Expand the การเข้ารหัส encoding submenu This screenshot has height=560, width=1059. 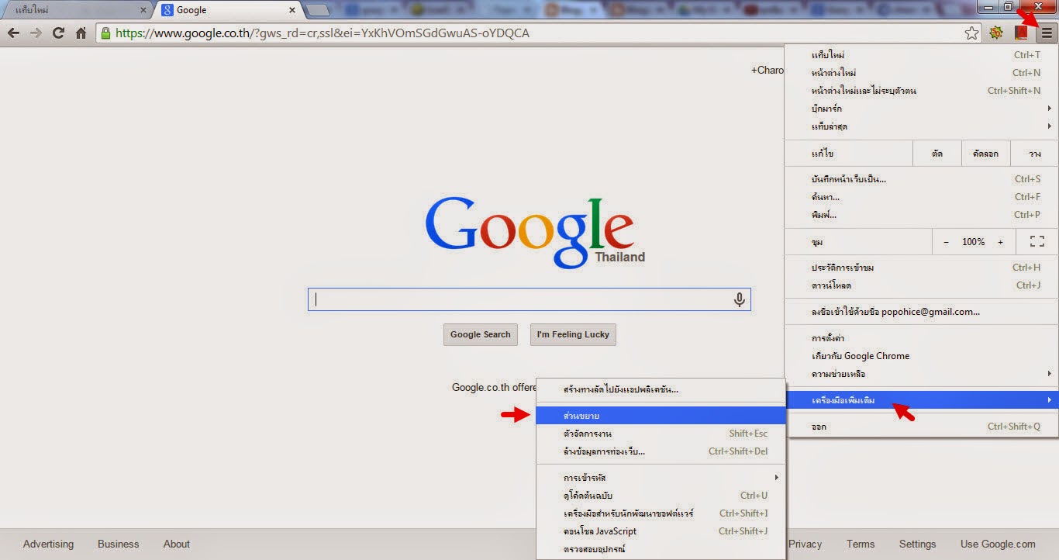tap(661, 478)
